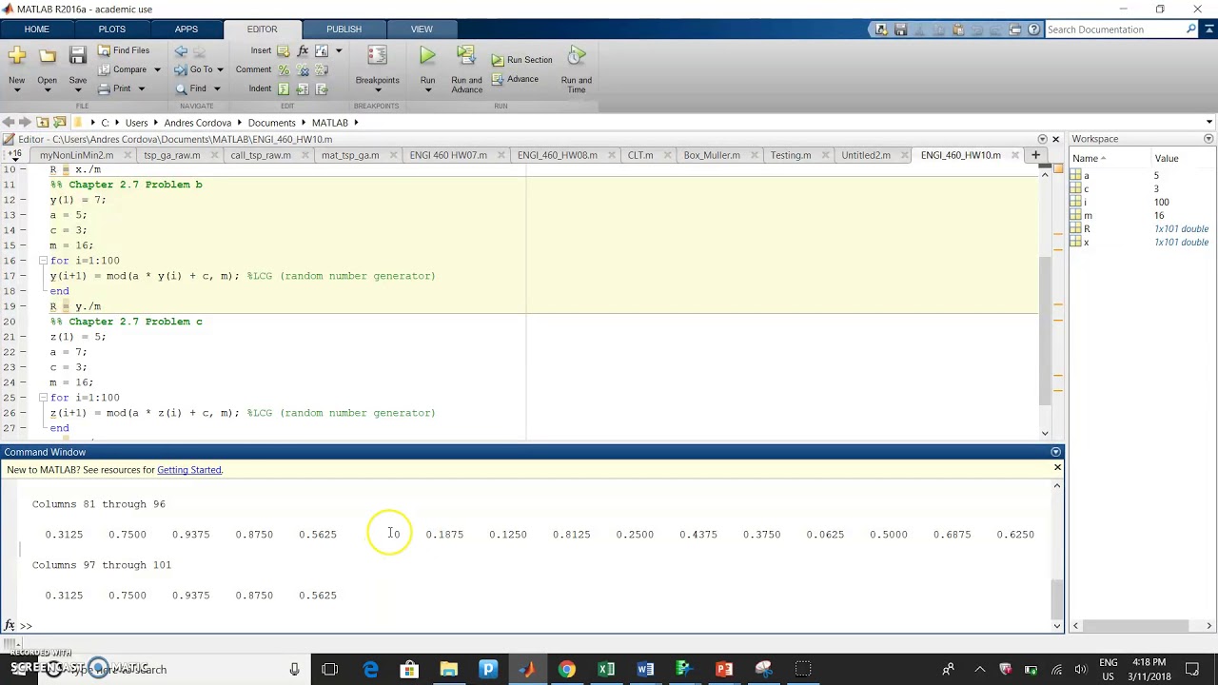Open the CLT.m editor tab
This screenshot has height=685, width=1218.
tap(640, 155)
